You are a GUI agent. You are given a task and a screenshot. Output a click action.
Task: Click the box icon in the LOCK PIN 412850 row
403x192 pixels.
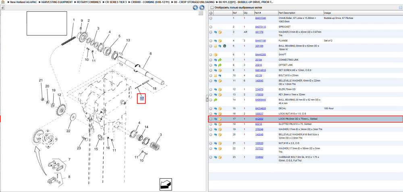tap(220, 119)
